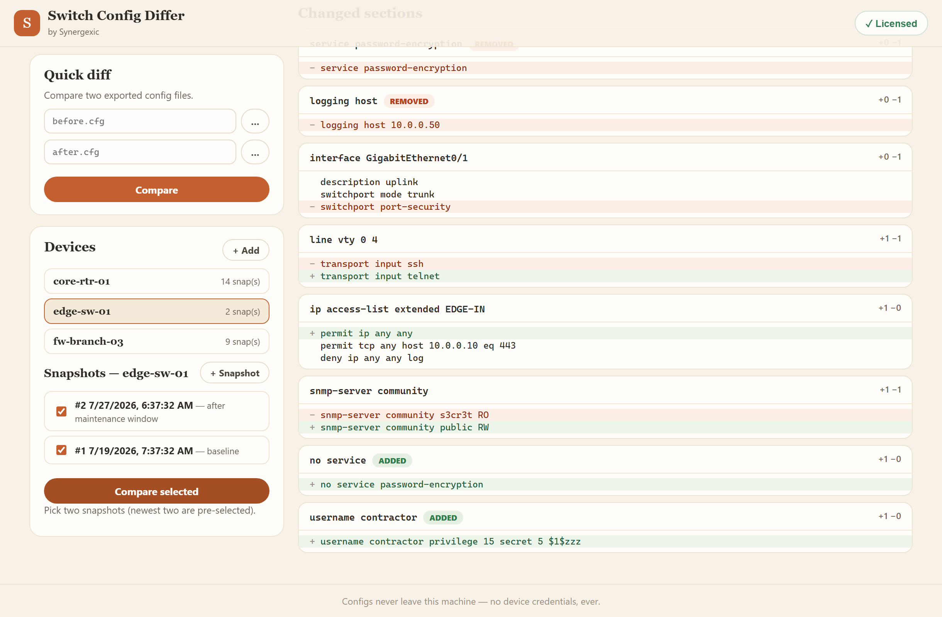Click line permit tcp any host 10.0.0.10
942x617 pixels.
coord(605,345)
